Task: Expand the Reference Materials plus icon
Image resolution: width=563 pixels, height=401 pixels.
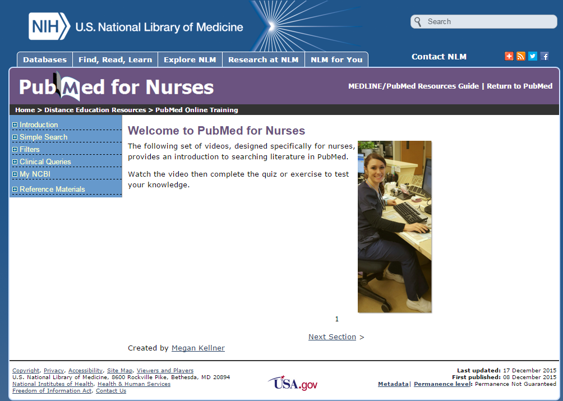Action: point(15,189)
